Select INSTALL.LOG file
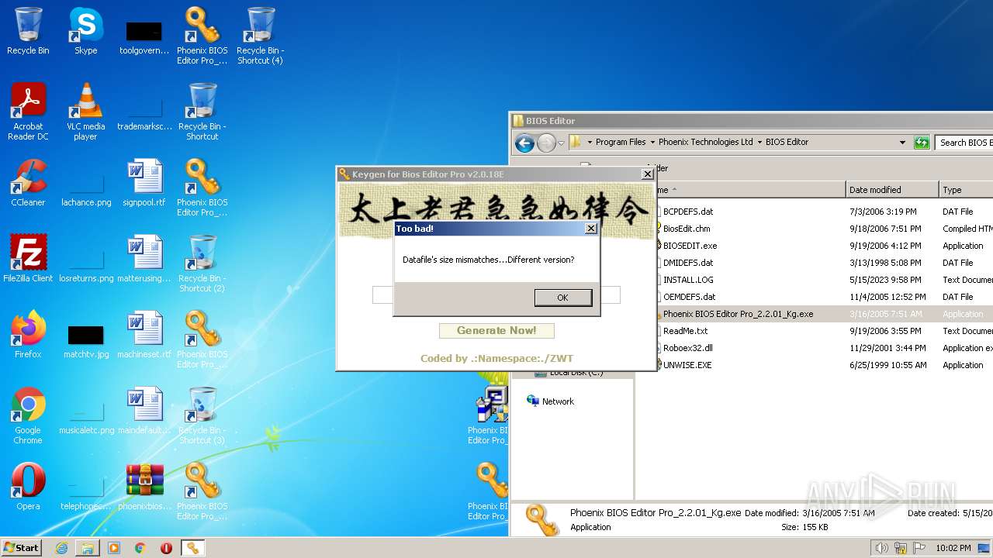Viewport: 993px width, 558px height. 688,280
